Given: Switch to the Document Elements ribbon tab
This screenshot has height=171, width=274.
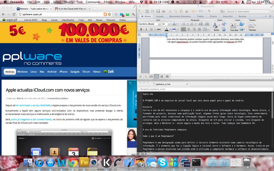Looking at the screenshot, I should pyautogui.click(x=180, y=16).
